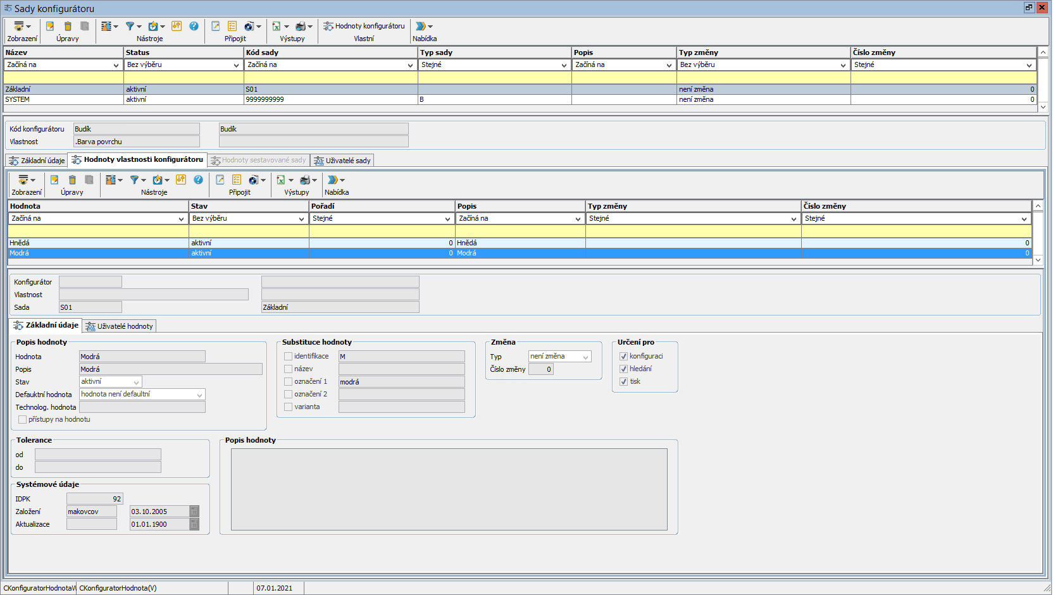Open the orange settings sliders icon in lower toolbar
Viewport: 1053px width, 595px height.
181,180
